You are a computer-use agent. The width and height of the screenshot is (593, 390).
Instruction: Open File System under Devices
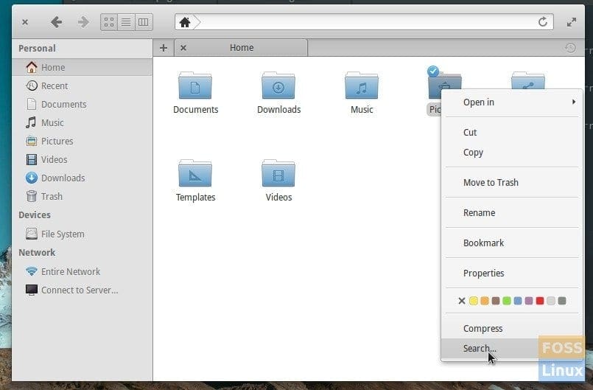tap(83, 234)
